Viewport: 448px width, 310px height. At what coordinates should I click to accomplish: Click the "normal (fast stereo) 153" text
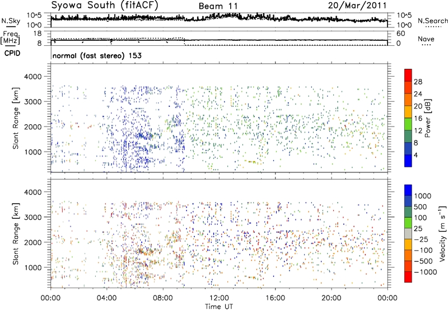[x=97, y=56]
